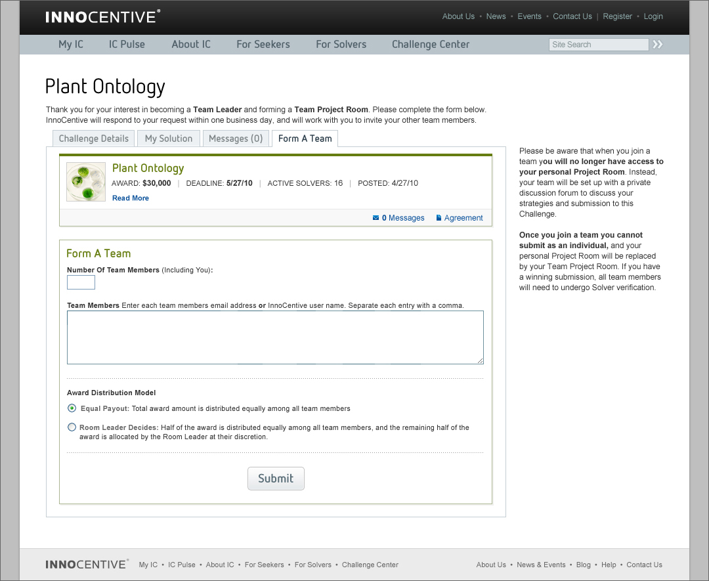Click the site search arrows icon
This screenshot has height=581, width=709.
[658, 44]
